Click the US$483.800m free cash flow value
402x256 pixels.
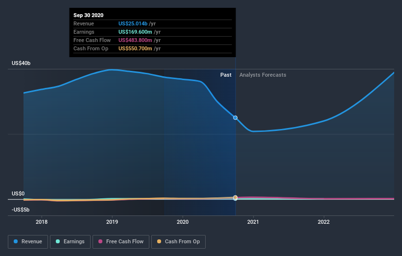pos(135,40)
